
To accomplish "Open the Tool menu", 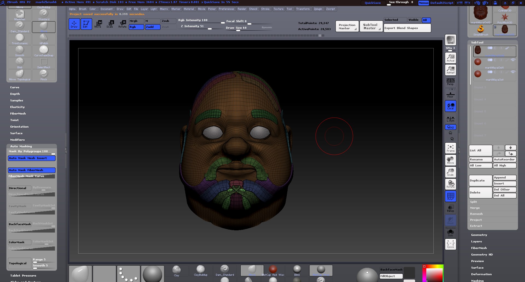I will 290,9.
